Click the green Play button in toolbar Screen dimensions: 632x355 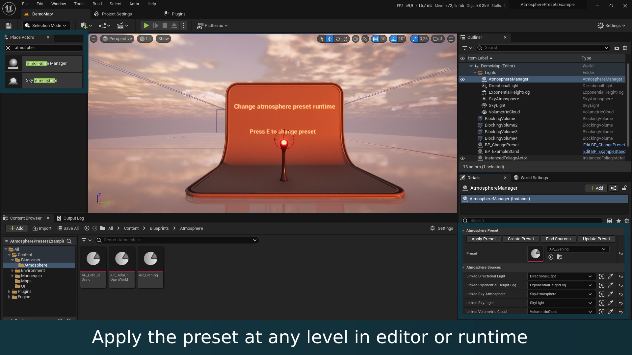[x=146, y=26]
